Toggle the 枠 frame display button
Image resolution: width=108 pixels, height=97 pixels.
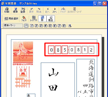tap(42, 19)
